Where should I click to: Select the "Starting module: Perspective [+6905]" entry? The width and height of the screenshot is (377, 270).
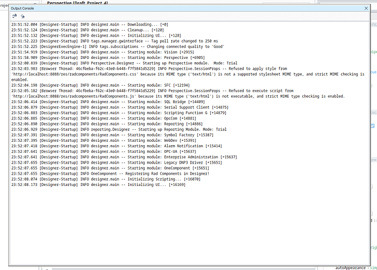tap(108, 58)
